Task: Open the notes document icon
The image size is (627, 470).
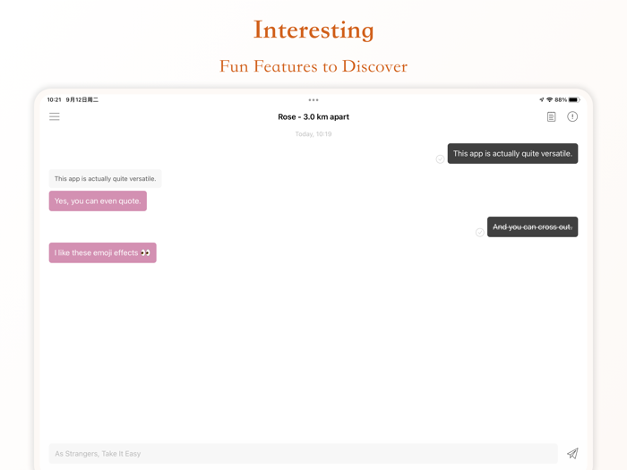Action: pyautogui.click(x=551, y=116)
